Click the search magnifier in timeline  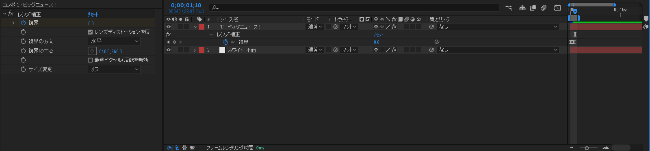215,8
